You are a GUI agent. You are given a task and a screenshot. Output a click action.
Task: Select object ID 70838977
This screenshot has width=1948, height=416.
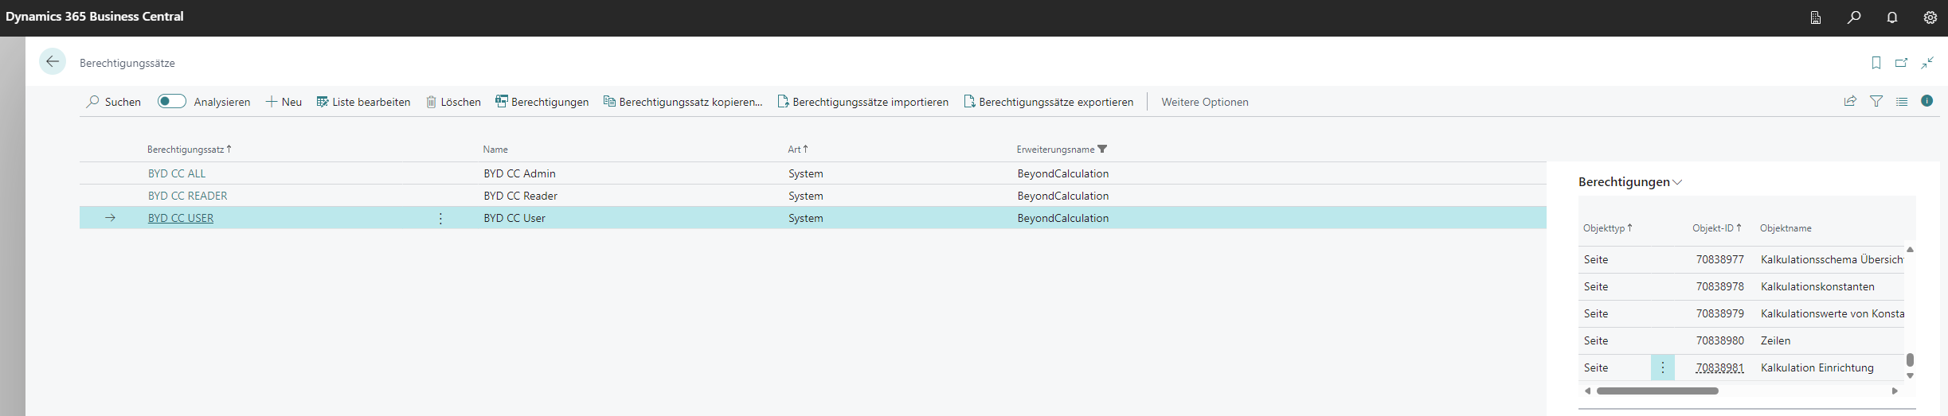click(x=1720, y=259)
